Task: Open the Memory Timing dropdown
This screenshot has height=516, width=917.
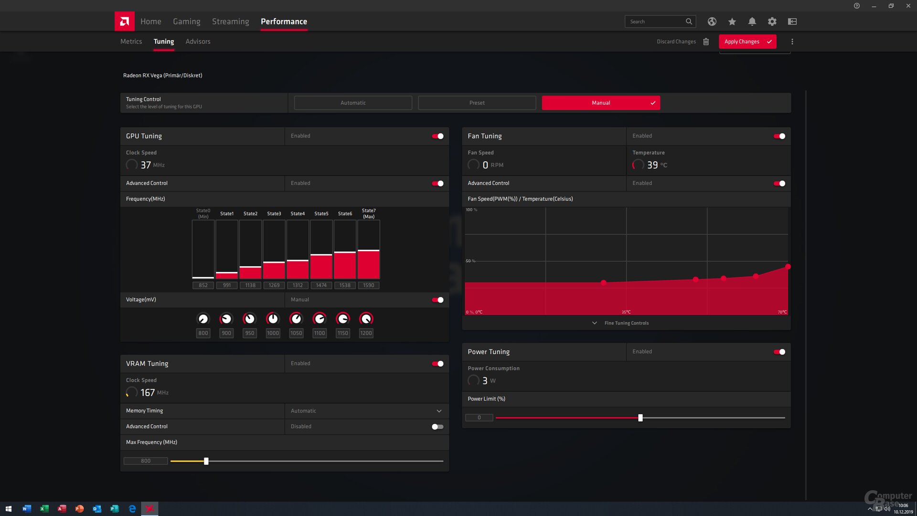Action: coord(366,411)
